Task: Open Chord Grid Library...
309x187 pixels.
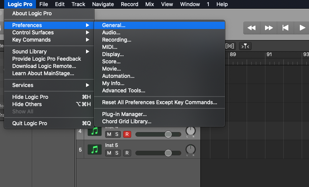Action: (x=159, y=121)
